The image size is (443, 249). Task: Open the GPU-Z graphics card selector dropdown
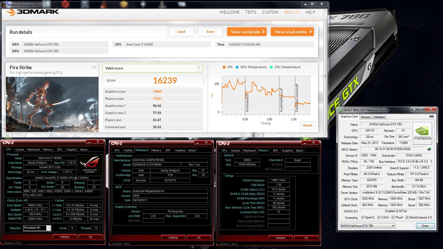tap(367, 226)
